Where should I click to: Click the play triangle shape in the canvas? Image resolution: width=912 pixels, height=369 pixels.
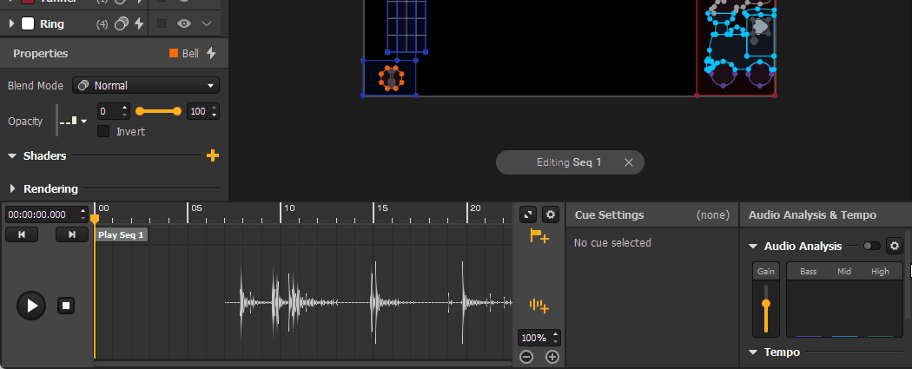pyautogui.click(x=761, y=27)
